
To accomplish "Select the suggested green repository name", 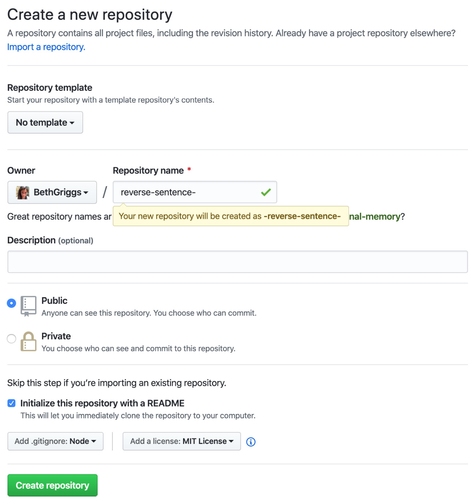I will point(373,216).
